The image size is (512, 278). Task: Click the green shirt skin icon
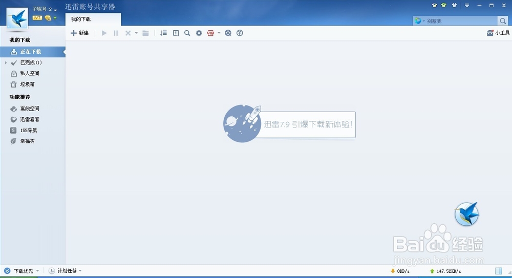[x=444, y=5]
